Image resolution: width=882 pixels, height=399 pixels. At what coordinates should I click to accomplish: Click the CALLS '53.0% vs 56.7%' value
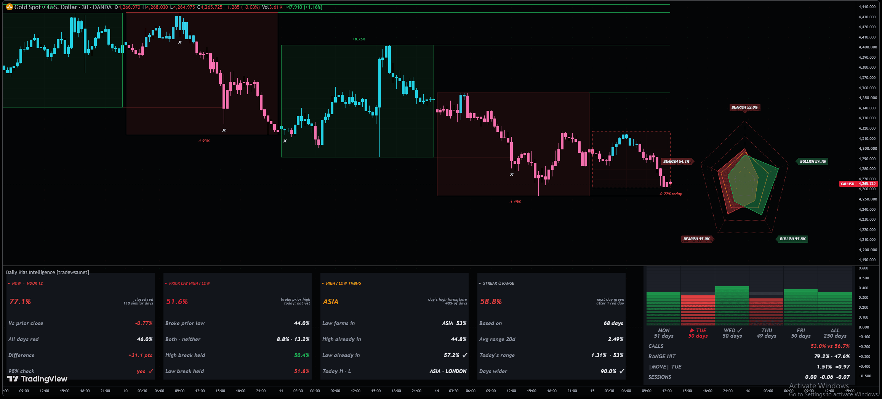point(830,346)
